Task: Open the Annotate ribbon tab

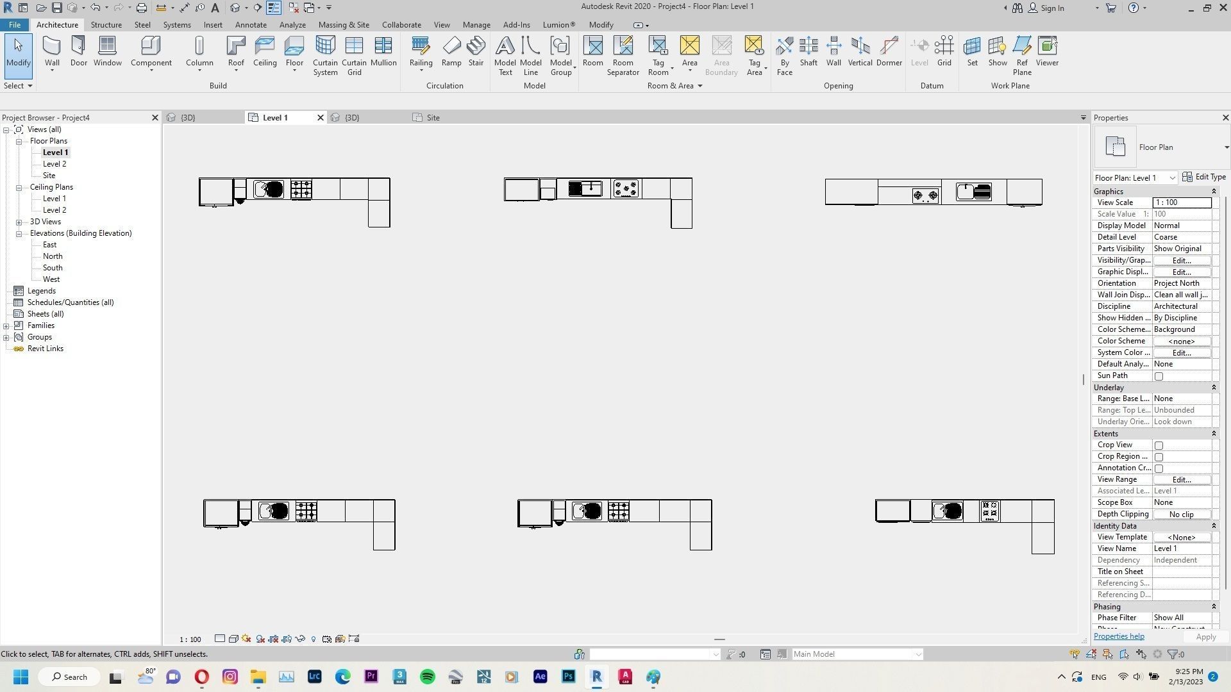Action: tap(251, 25)
